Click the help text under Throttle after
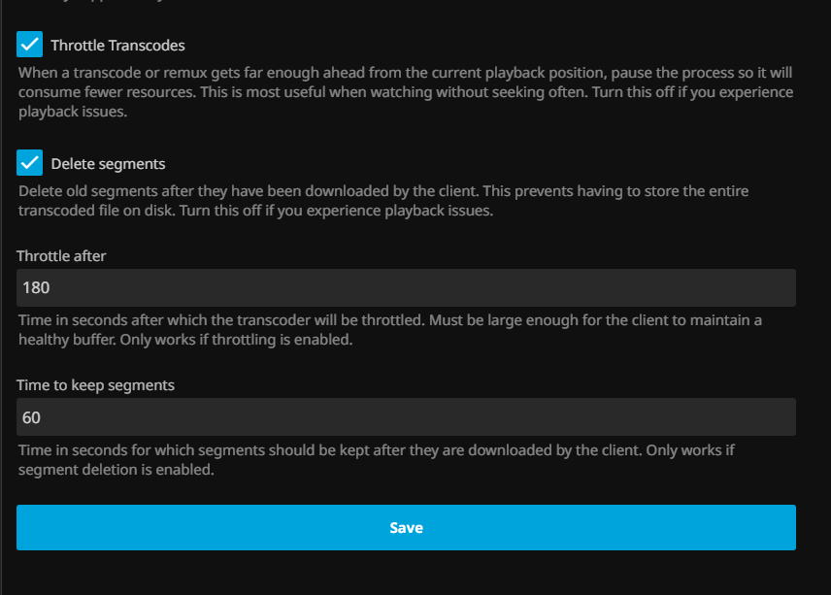The image size is (831, 595). [x=388, y=330]
